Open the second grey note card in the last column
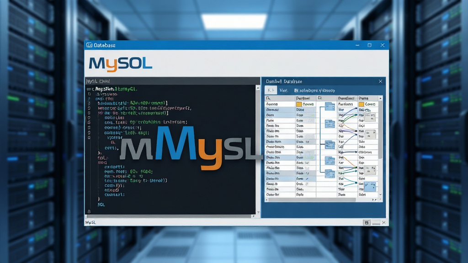Viewport: 468px width, 263px height. [x=370, y=134]
